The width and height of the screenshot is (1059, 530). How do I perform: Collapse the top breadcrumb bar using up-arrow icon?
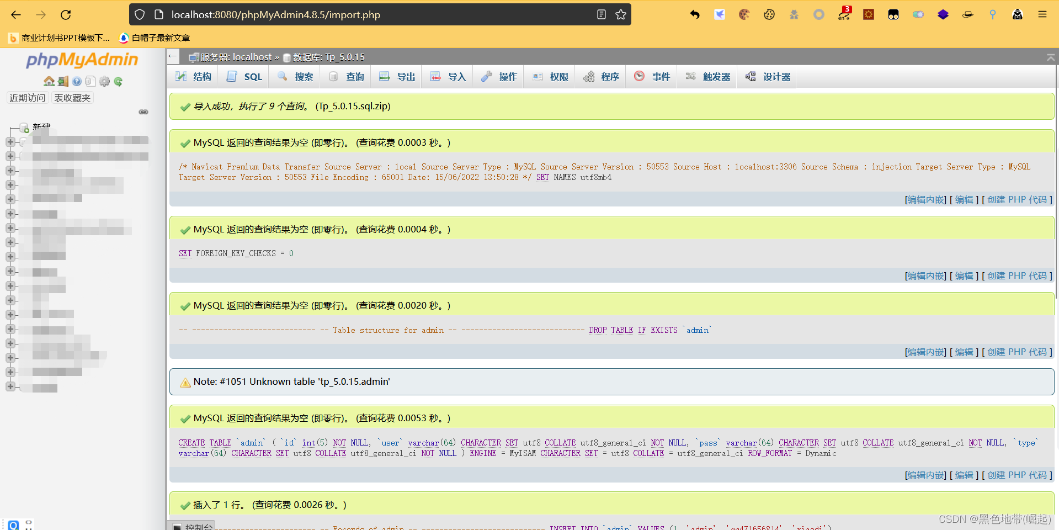tap(1050, 57)
